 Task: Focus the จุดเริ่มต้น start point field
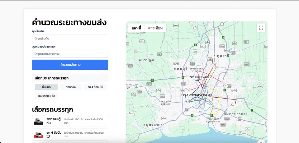point(70,39)
